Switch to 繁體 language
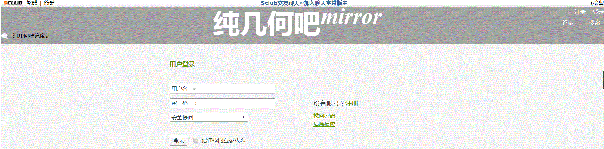The height and width of the screenshot is (149, 604). pyautogui.click(x=32, y=3)
